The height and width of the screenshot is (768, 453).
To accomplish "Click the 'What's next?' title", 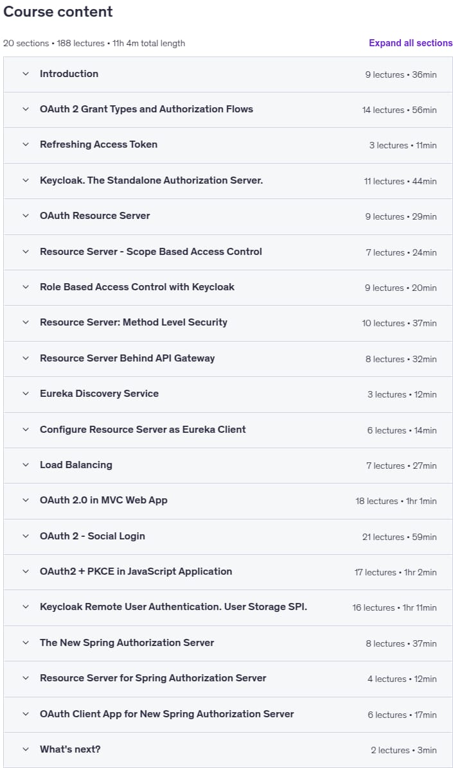I will (x=70, y=749).
